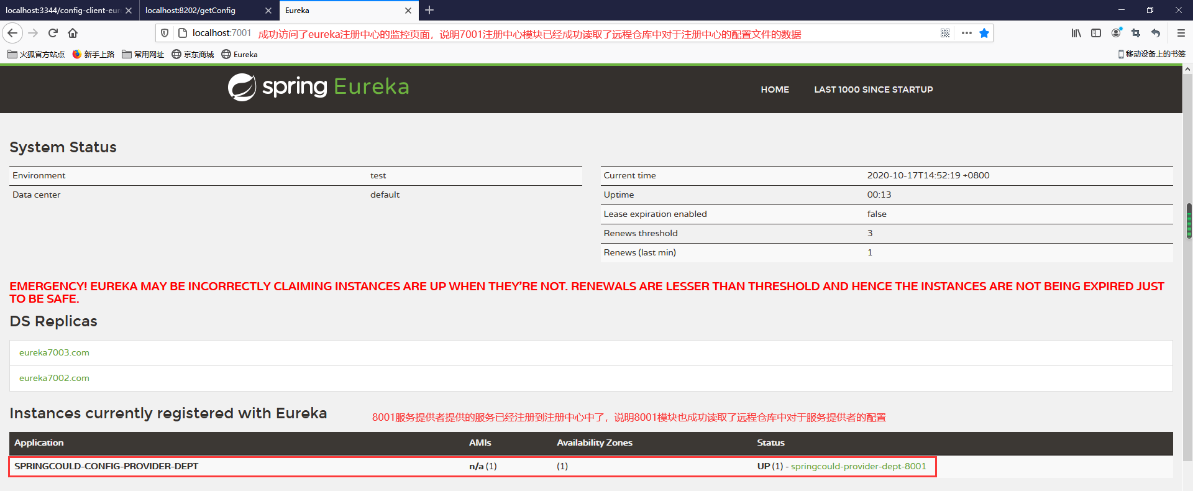Click the System Status heading
This screenshot has height=491, width=1193.
click(x=63, y=147)
